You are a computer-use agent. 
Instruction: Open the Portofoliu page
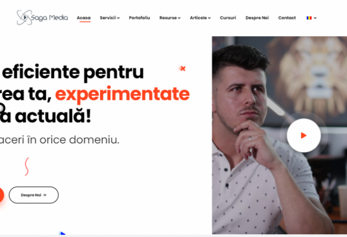[x=140, y=18]
